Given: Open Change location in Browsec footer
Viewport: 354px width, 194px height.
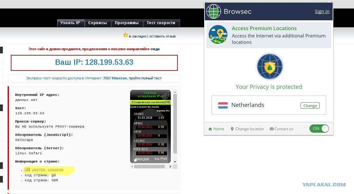Looking at the screenshot, I should [247, 129].
